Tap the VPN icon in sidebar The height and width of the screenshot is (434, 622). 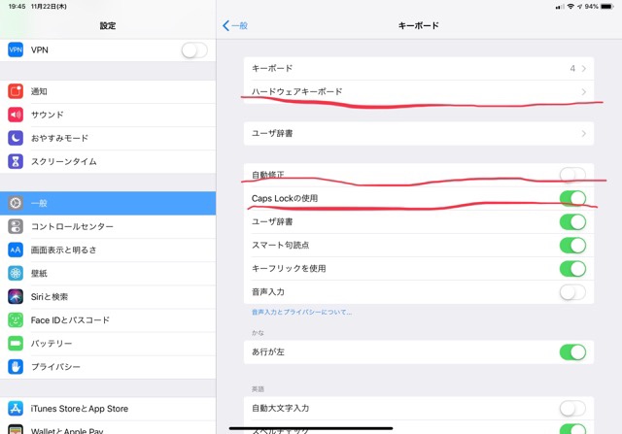point(16,50)
